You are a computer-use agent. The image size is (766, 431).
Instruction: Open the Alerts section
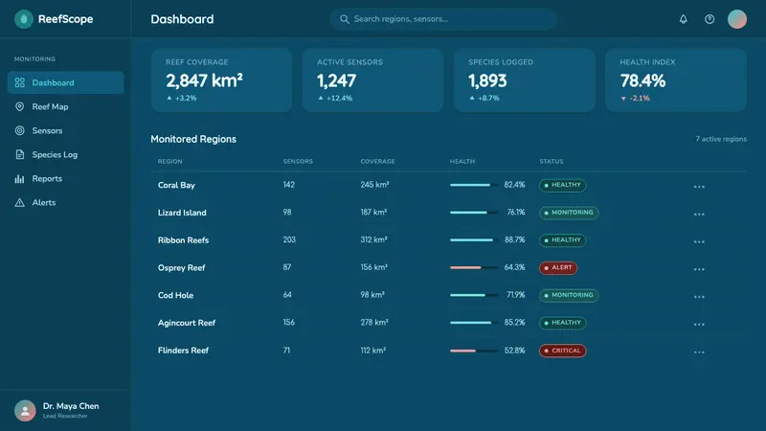click(x=65, y=202)
